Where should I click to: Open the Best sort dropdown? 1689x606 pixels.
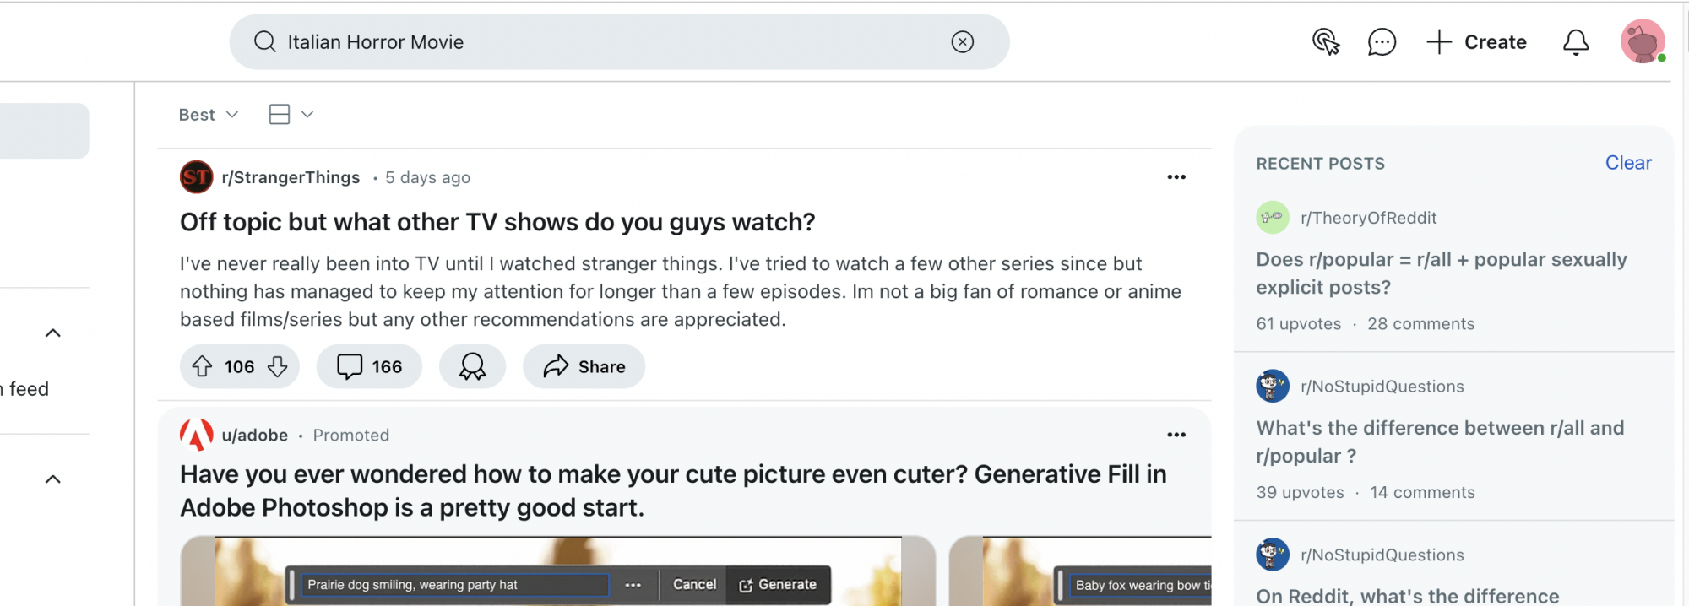pyautogui.click(x=209, y=115)
